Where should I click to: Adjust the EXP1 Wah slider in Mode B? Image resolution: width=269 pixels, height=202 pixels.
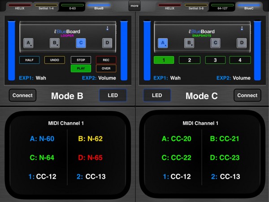click(x=12, y=51)
